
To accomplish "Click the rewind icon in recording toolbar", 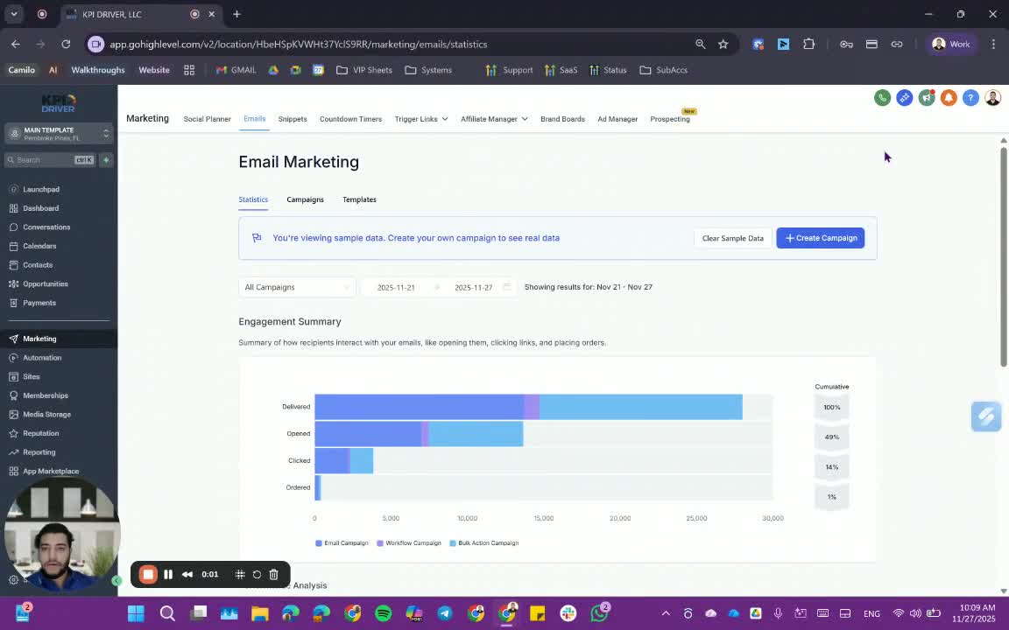I will tap(187, 575).
